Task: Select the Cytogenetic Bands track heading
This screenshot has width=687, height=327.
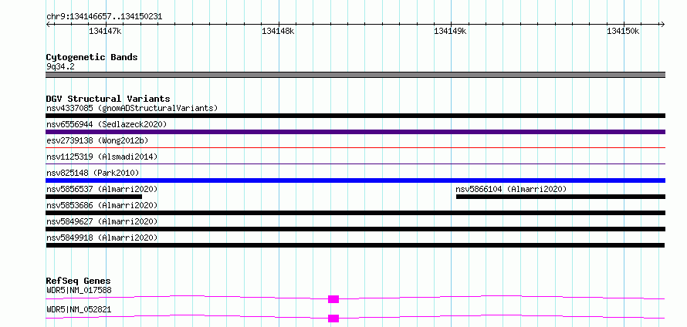Action: [92, 57]
